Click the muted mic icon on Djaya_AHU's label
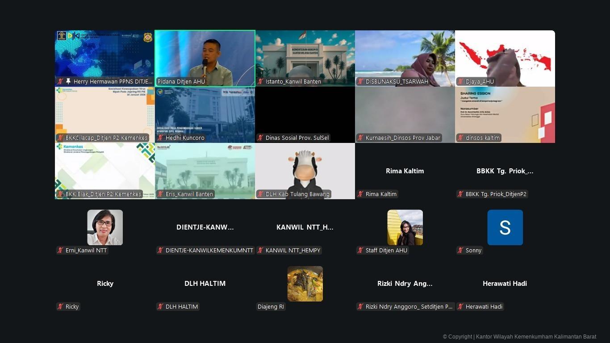This screenshot has height=343, width=610. point(460,82)
